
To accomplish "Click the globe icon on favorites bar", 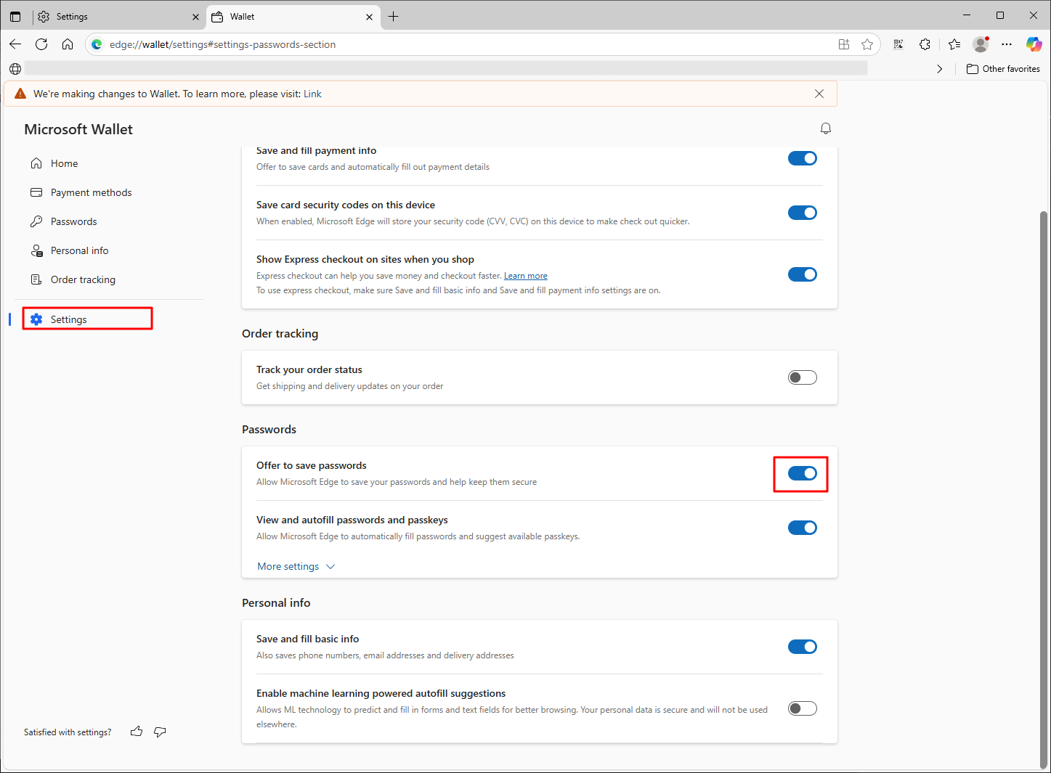I will [x=15, y=69].
